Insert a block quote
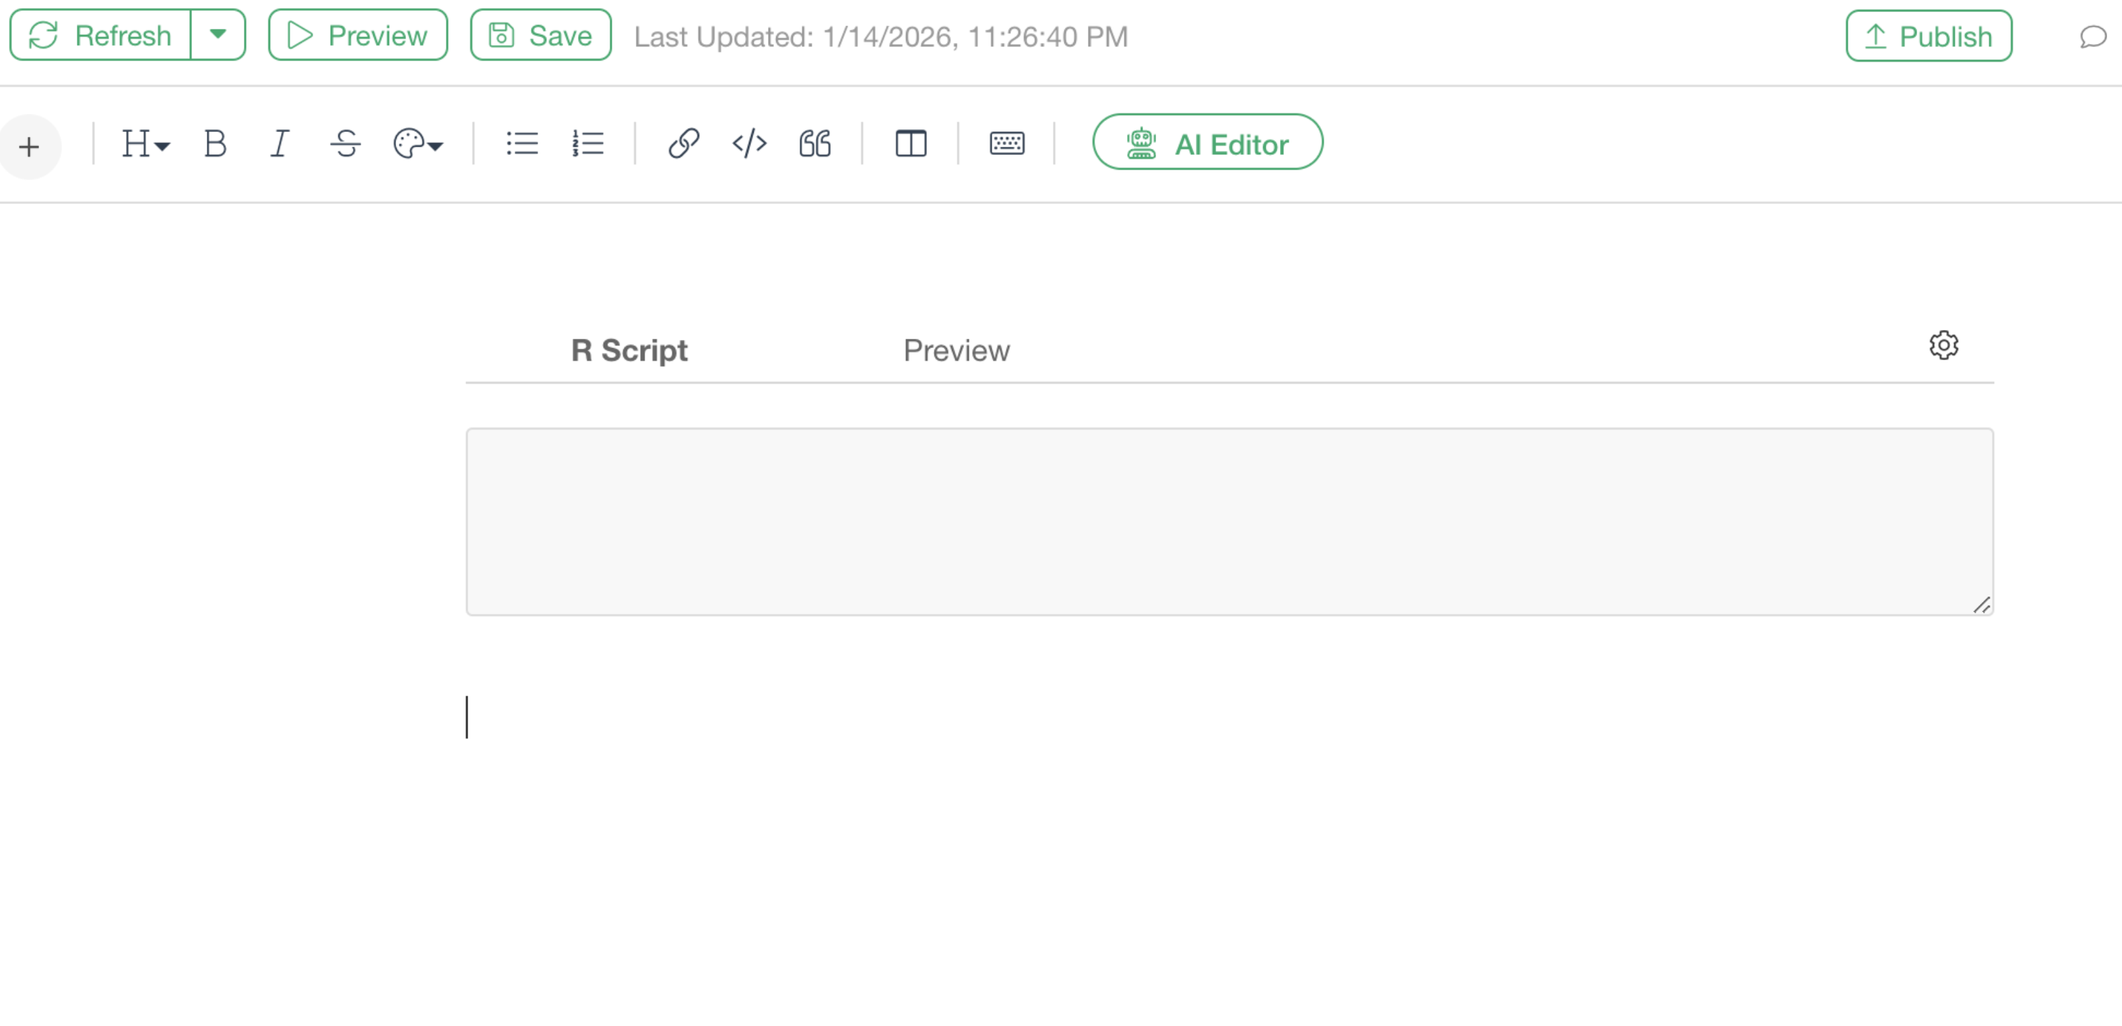Viewport: 2122px width, 1026px height. coord(814,144)
